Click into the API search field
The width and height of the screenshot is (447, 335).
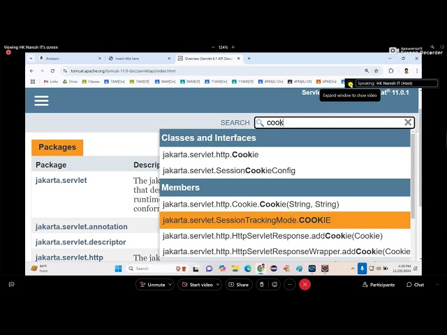click(x=334, y=123)
